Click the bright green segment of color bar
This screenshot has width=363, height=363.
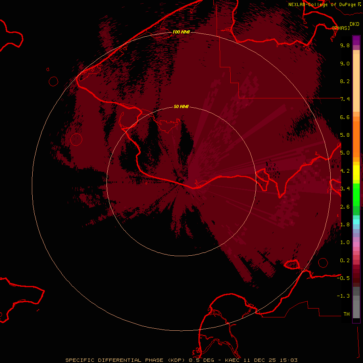356,194
